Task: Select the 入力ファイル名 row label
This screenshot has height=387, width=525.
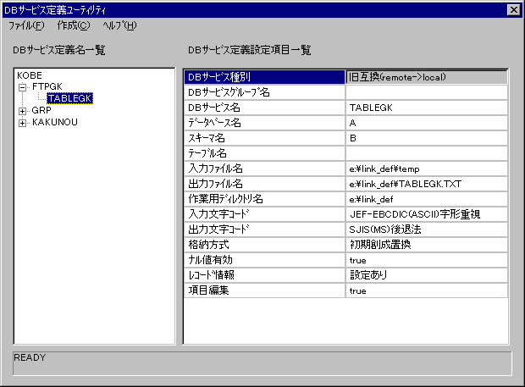Action: click(264, 169)
